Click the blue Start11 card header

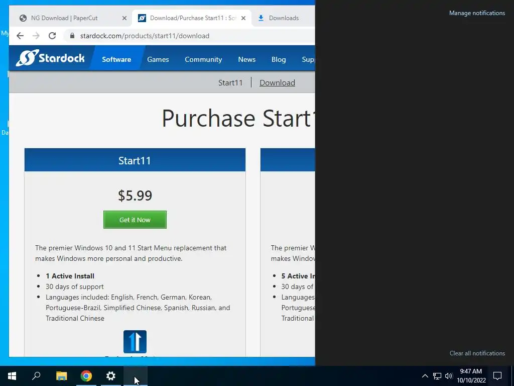tap(135, 160)
